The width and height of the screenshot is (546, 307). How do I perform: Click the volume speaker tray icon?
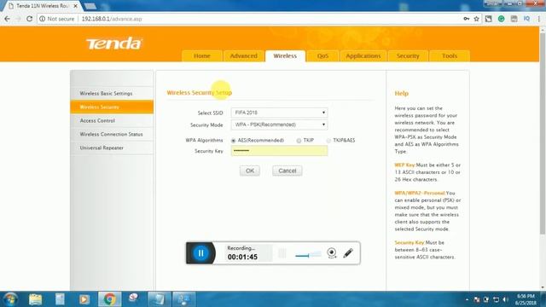(x=505, y=299)
